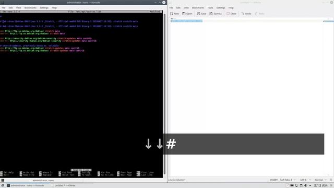Click 'Cut Text' shortcut in nano footer

[x=65, y=172]
